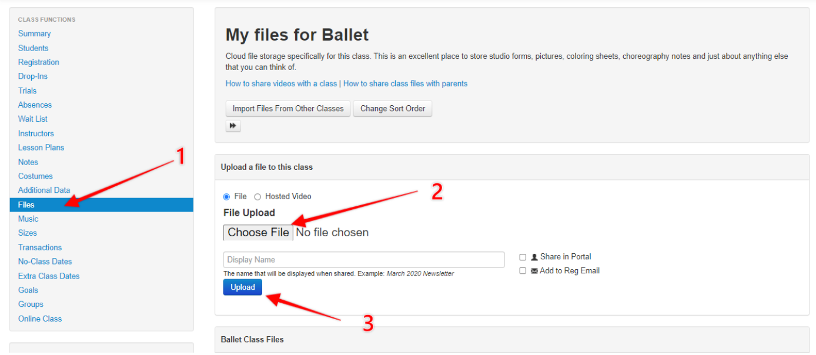This screenshot has height=355, width=816.
Task: Open How to share class files with parents
Action: click(406, 83)
